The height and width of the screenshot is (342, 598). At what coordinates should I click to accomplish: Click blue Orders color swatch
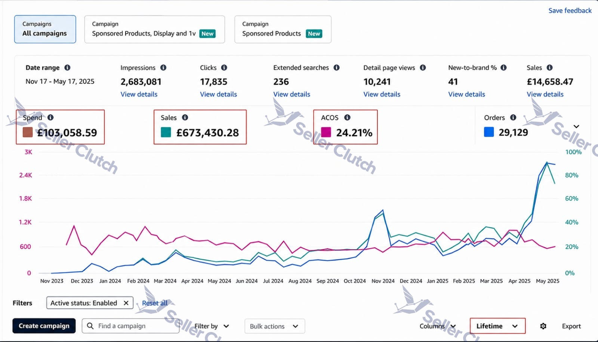click(489, 132)
